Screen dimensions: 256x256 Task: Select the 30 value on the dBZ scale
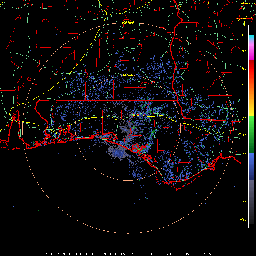pos(244,119)
